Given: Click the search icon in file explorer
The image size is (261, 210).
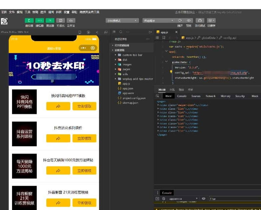Looking at the screenshot, I should click(121, 32).
